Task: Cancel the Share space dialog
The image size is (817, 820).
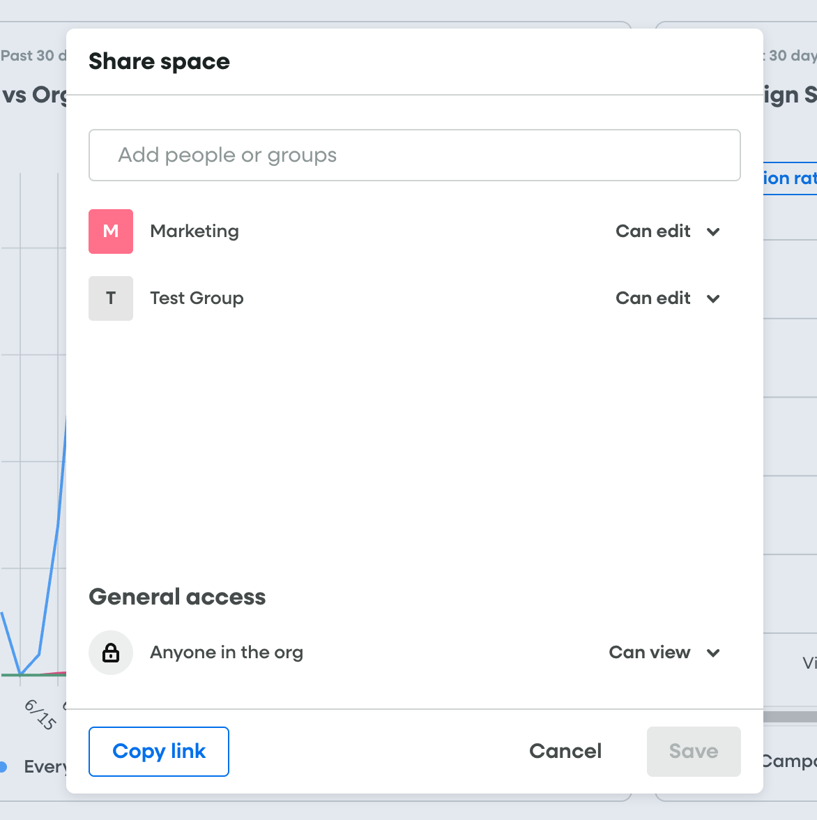Action: coord(565,752)
